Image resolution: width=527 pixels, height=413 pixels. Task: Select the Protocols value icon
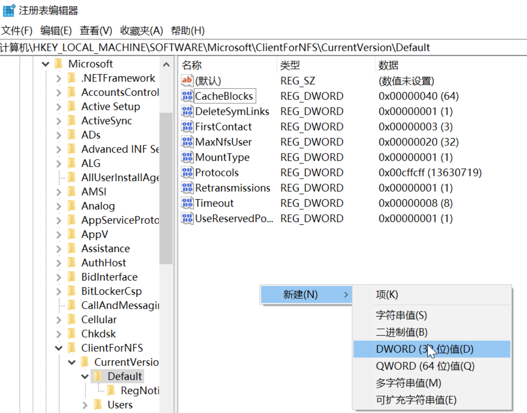pos(187,173)
